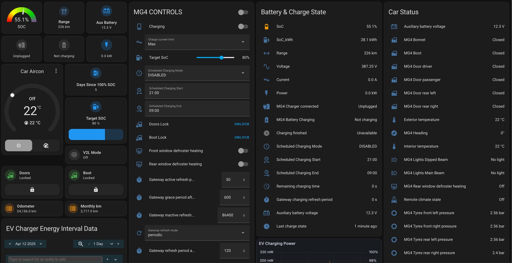Click the Unplugged charger plug icon
This screenshot has width=512, height=263.
[x=22, y=45]
